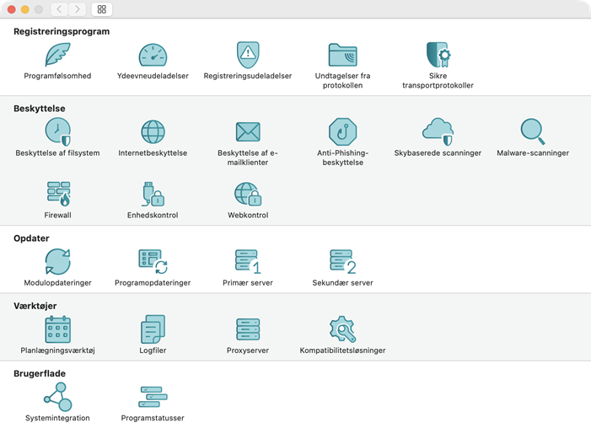Viewport: 591px width, 428px height.
Task: Open Anti-Phishing-beskyttelse hook icon
Action: [342, 132]
